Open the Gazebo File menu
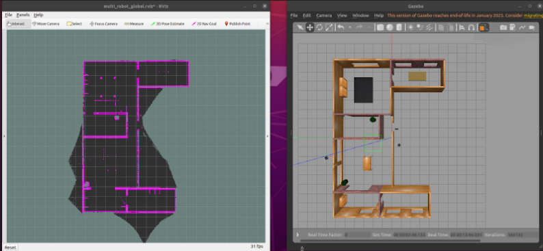 (x=293, y=16)
